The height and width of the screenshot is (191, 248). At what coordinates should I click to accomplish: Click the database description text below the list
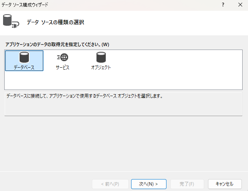click(85, 96)
